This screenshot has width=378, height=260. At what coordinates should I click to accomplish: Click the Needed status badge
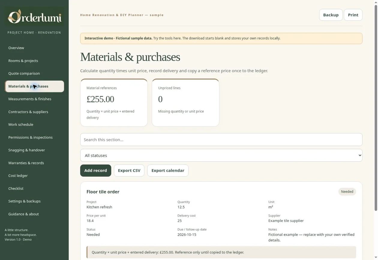[347, 192]
